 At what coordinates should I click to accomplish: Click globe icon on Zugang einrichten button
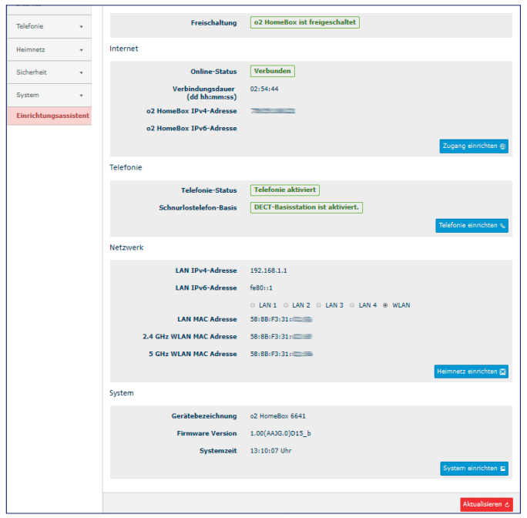(x=502, y=146)
